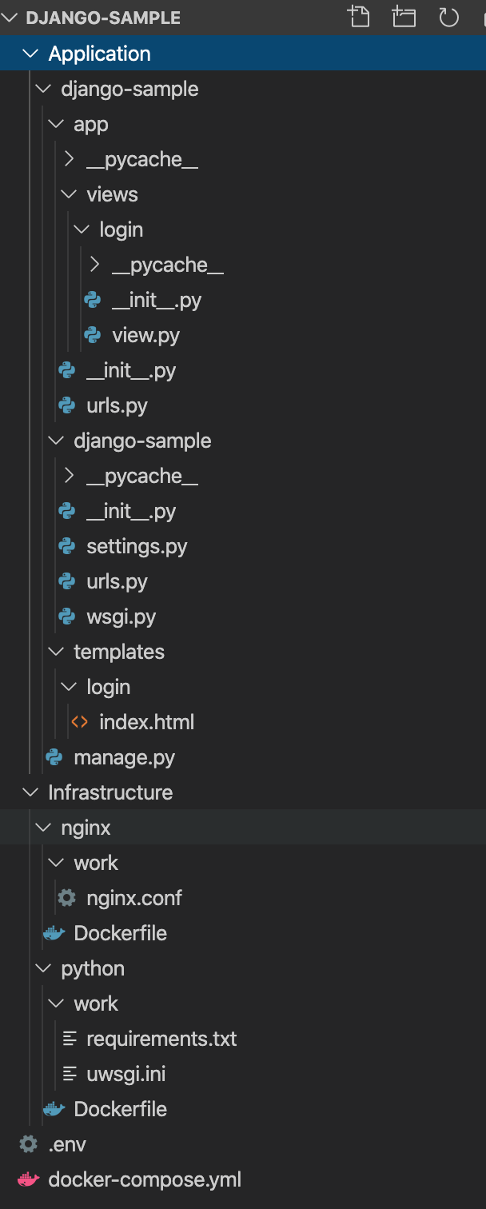This screenshot has width=486, height=1209.
Task: Collapse the app folder chevron
Action: click(56, 124)
